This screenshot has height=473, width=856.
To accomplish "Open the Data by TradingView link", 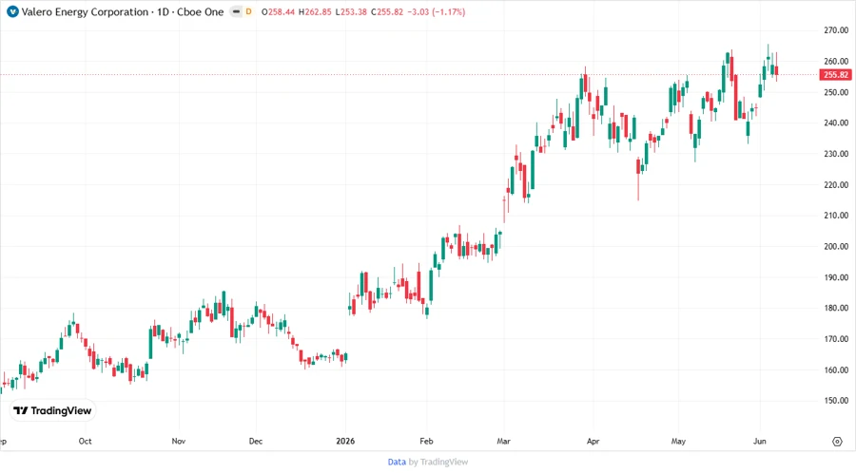I will tap(427, 462).
